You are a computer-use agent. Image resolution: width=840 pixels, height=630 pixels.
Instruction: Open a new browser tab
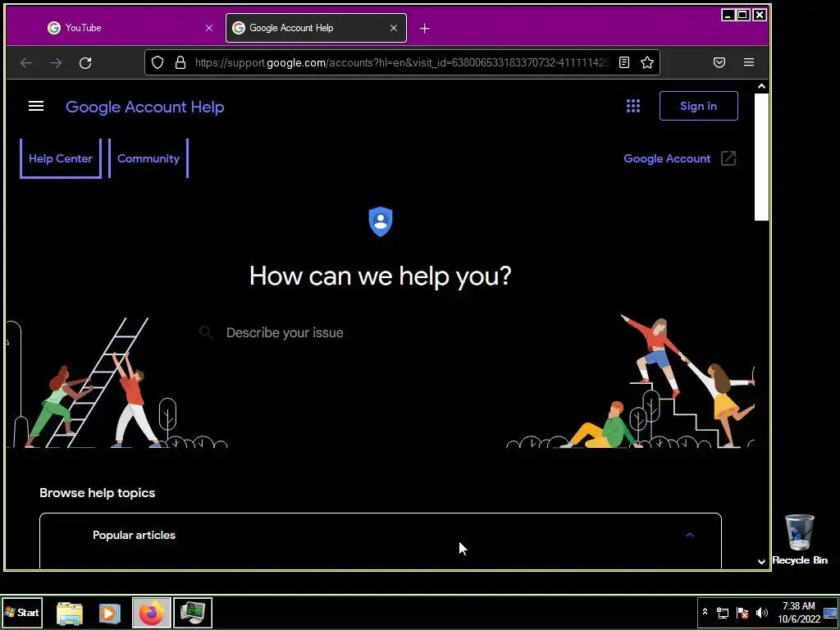424,29
